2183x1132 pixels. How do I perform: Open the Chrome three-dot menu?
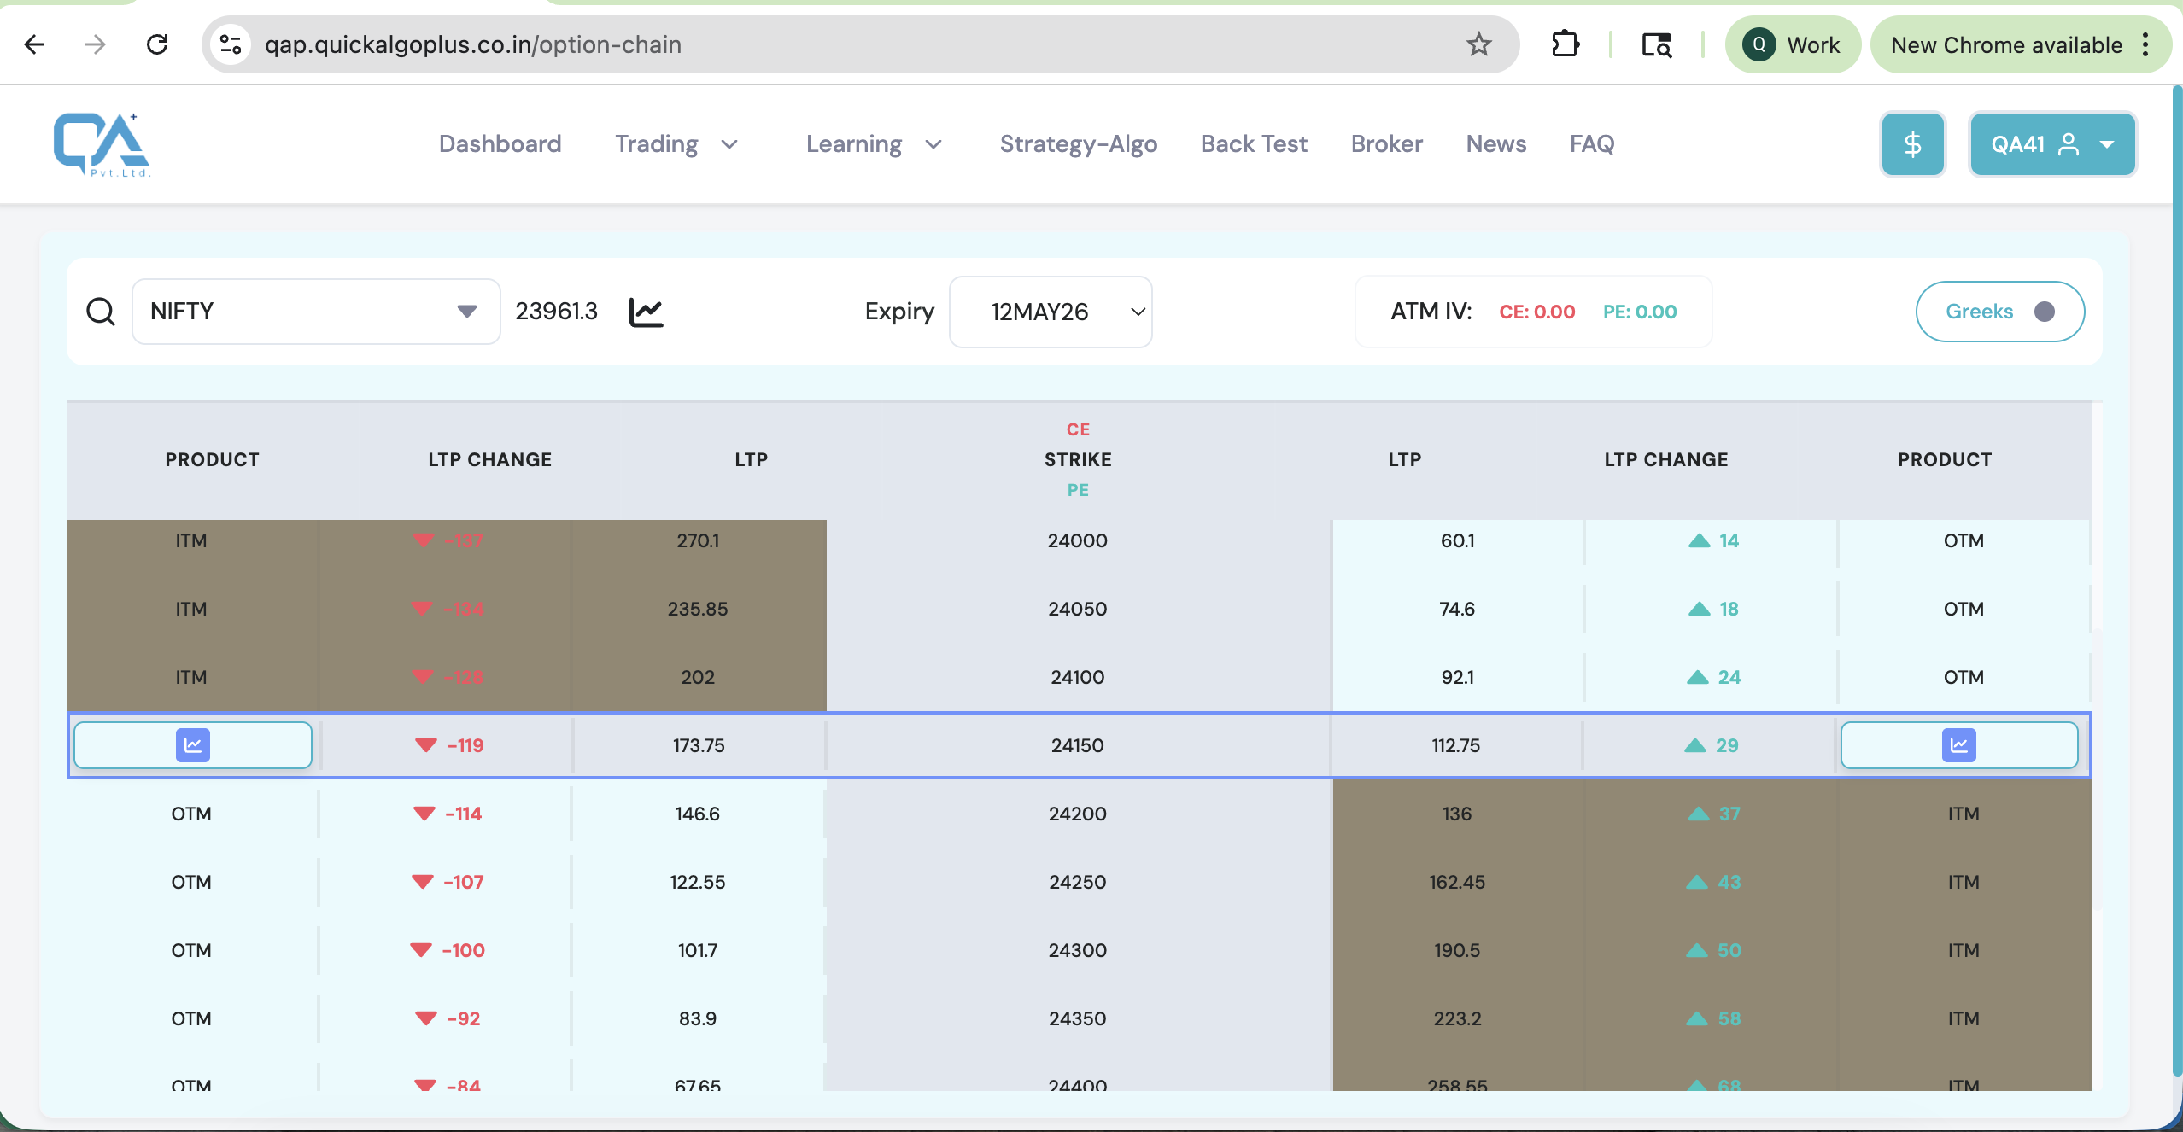2146,44
